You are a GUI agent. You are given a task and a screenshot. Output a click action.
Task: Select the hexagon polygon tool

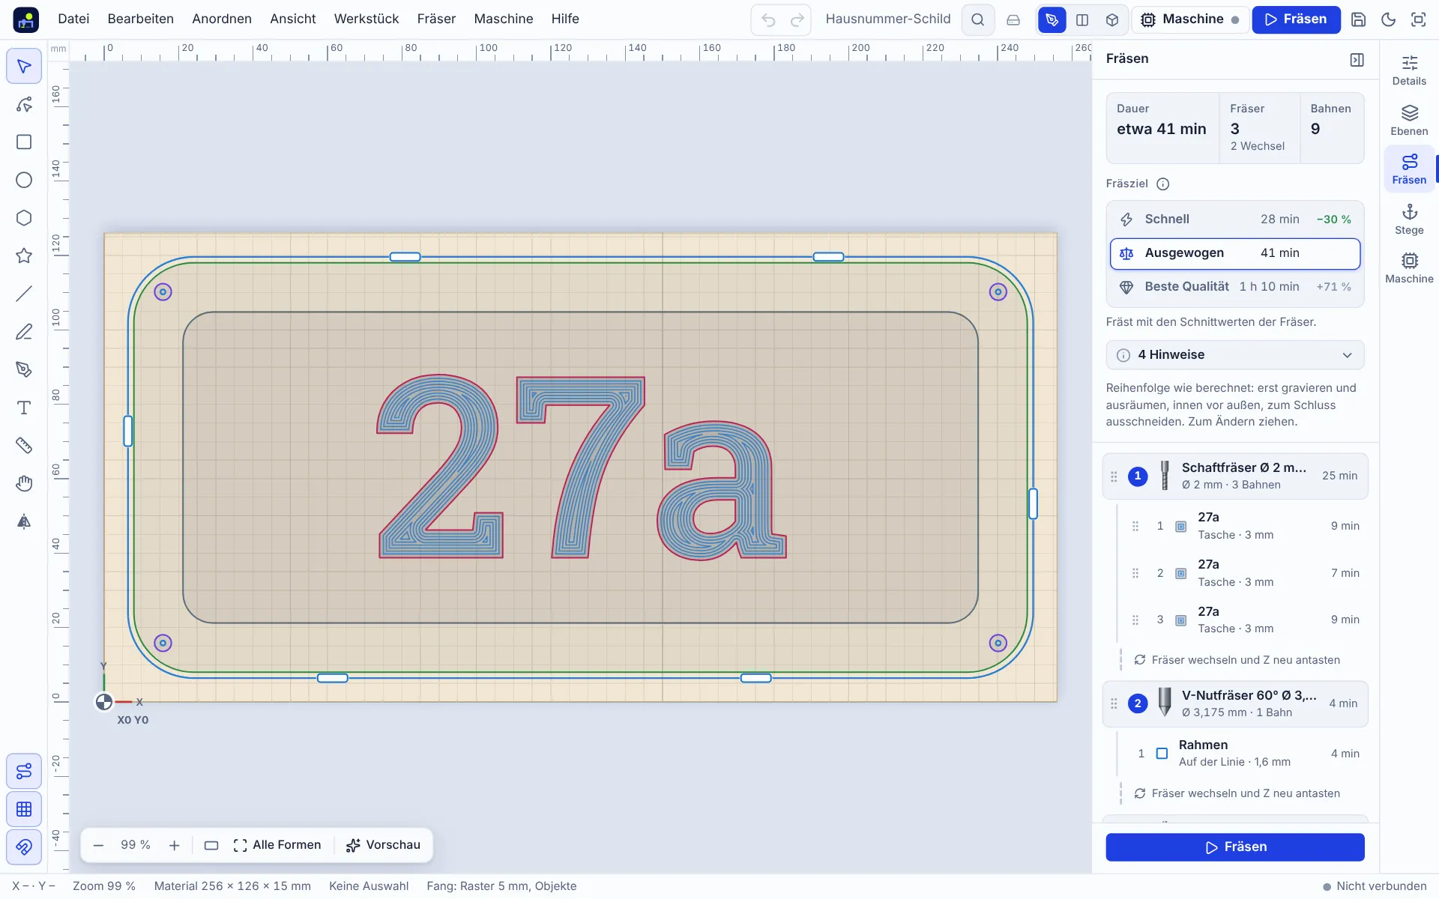pyautogui.click(x=24, y=218)
